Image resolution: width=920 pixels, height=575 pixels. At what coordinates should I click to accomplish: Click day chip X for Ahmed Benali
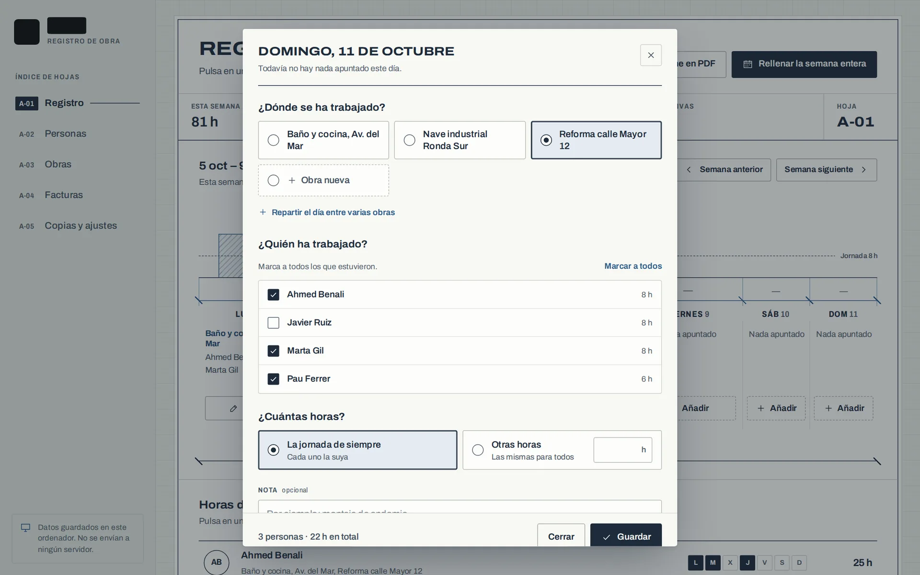tap(730, 563)
